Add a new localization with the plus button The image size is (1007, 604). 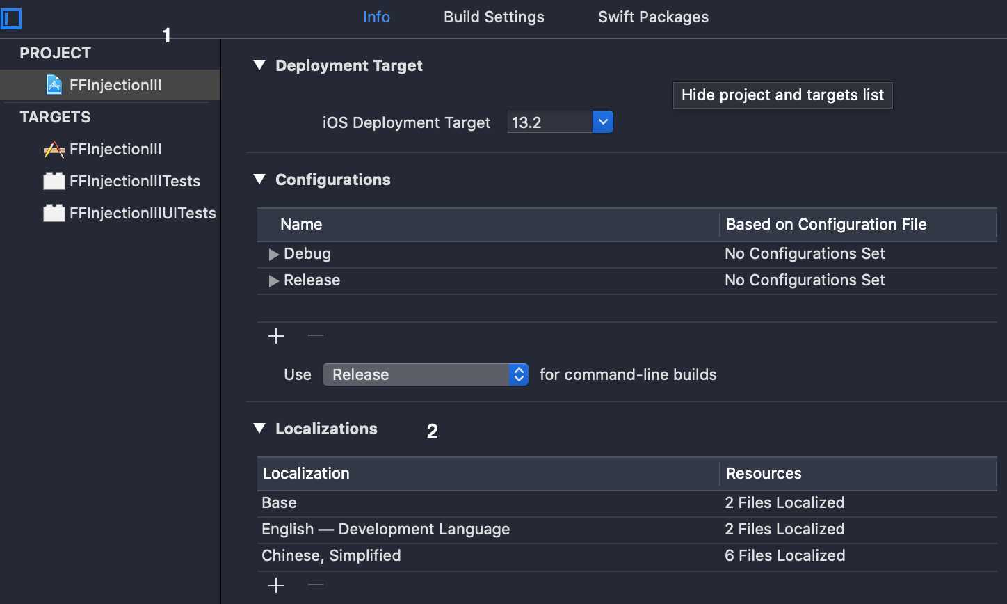pos(276,585)
